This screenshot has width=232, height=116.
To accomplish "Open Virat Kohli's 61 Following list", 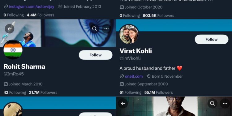I will click(130, 92).
